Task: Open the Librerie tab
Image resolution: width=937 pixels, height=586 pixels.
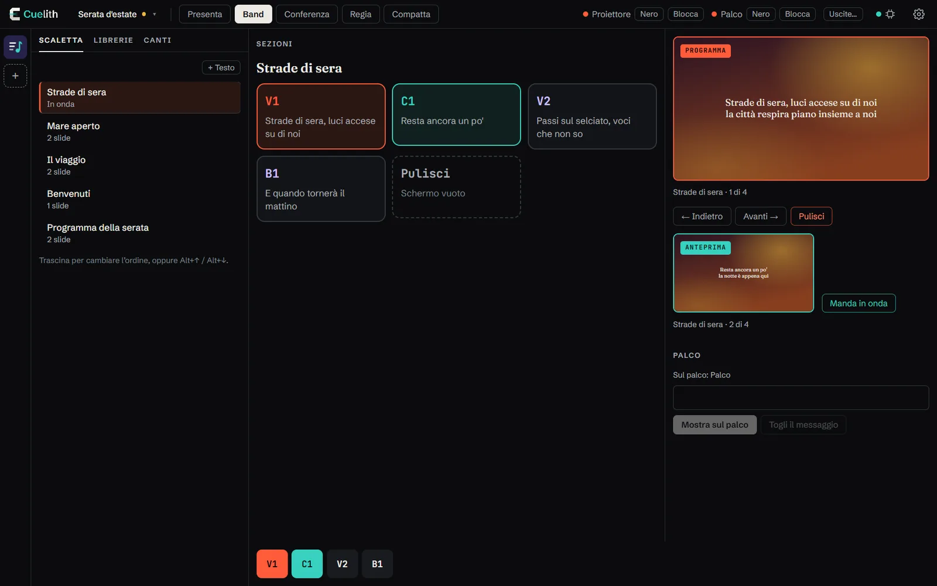Action: click(x=114, y=40)
